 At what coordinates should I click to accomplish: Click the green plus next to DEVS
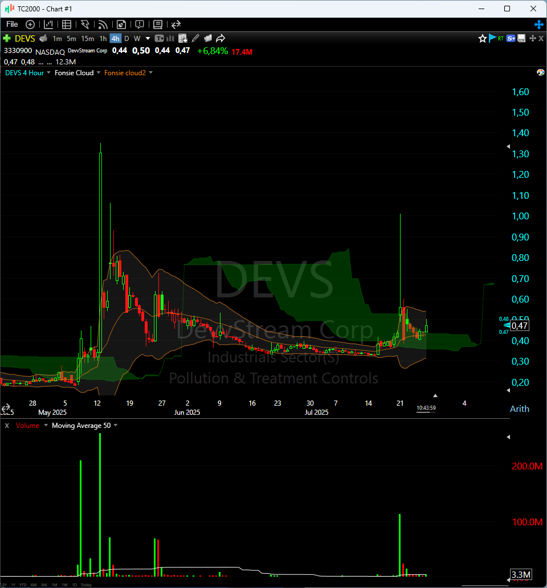click(7, 38)
